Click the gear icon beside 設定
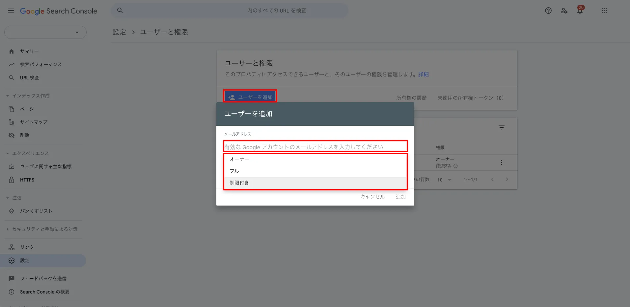Image resolution: width=630 pixels, height=307 pixels. [12, 261]
